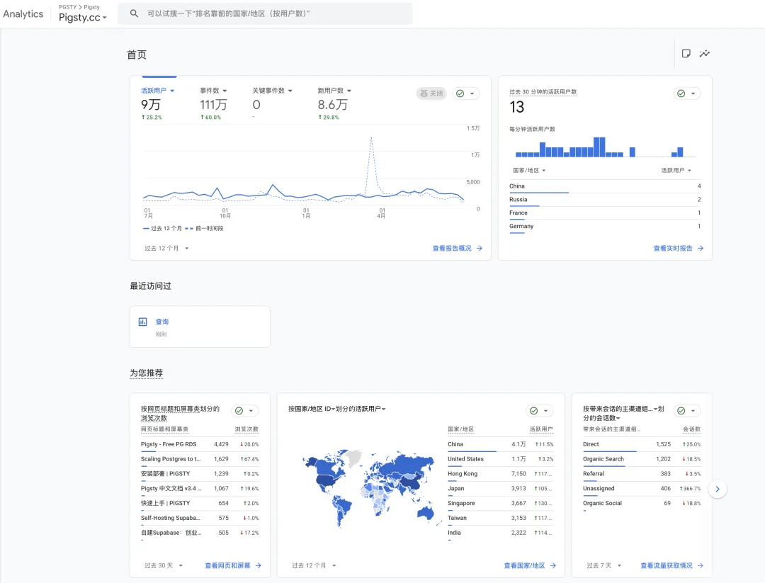Click the Scaling Postgres to t... row
The width and height of the screenshot is (765, 583).
click(200, 459)
